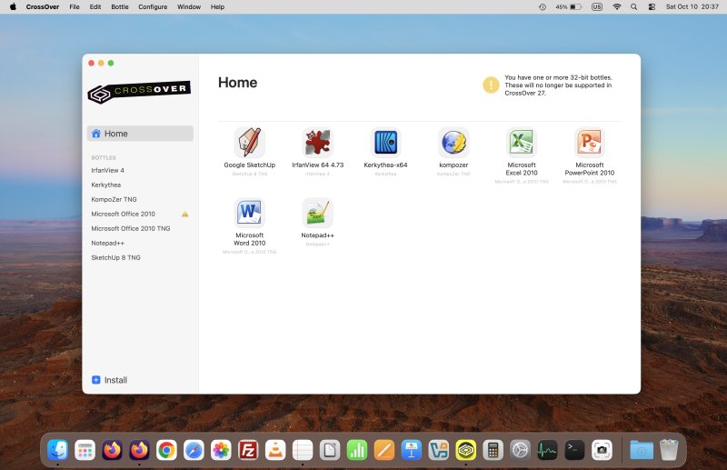727x470 pixels.
Task: Launch Microsoft Excel 2010
Action: pos(522,143)
